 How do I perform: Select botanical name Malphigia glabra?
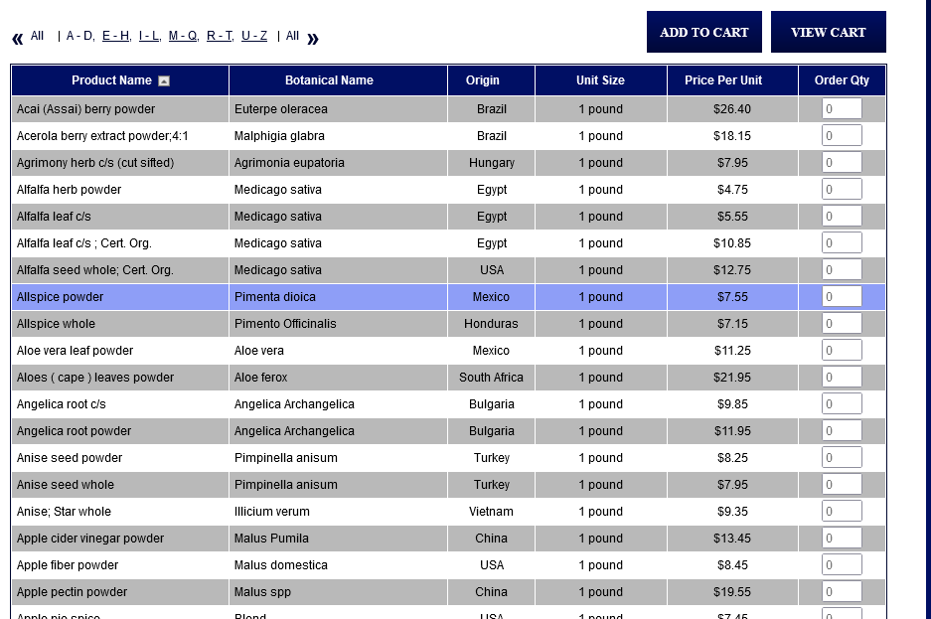pyautogui.click(x=279, y=136)
